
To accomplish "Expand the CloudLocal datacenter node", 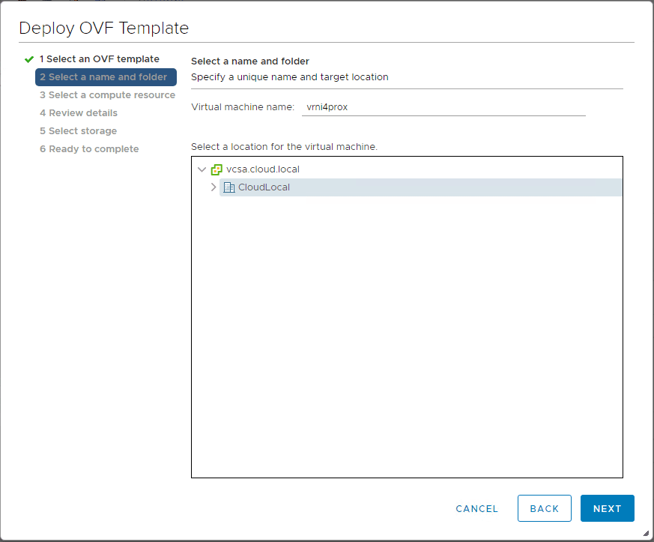I will [x=213, y=187].
